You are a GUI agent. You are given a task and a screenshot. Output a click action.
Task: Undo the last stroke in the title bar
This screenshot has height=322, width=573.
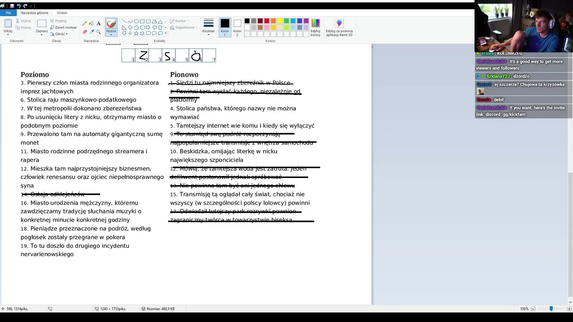19,6
